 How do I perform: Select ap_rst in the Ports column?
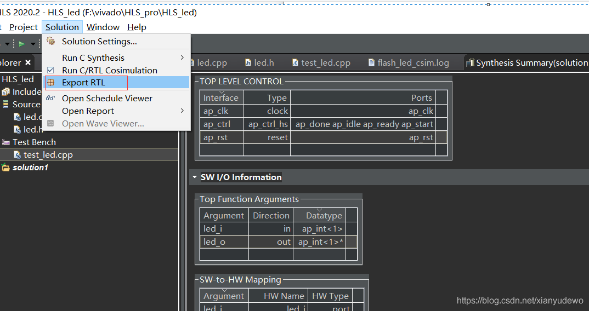coord(363,137)
